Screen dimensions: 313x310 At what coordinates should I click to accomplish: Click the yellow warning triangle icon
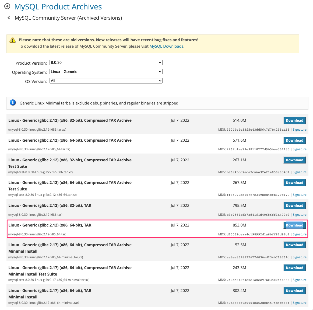click(12, 40)
